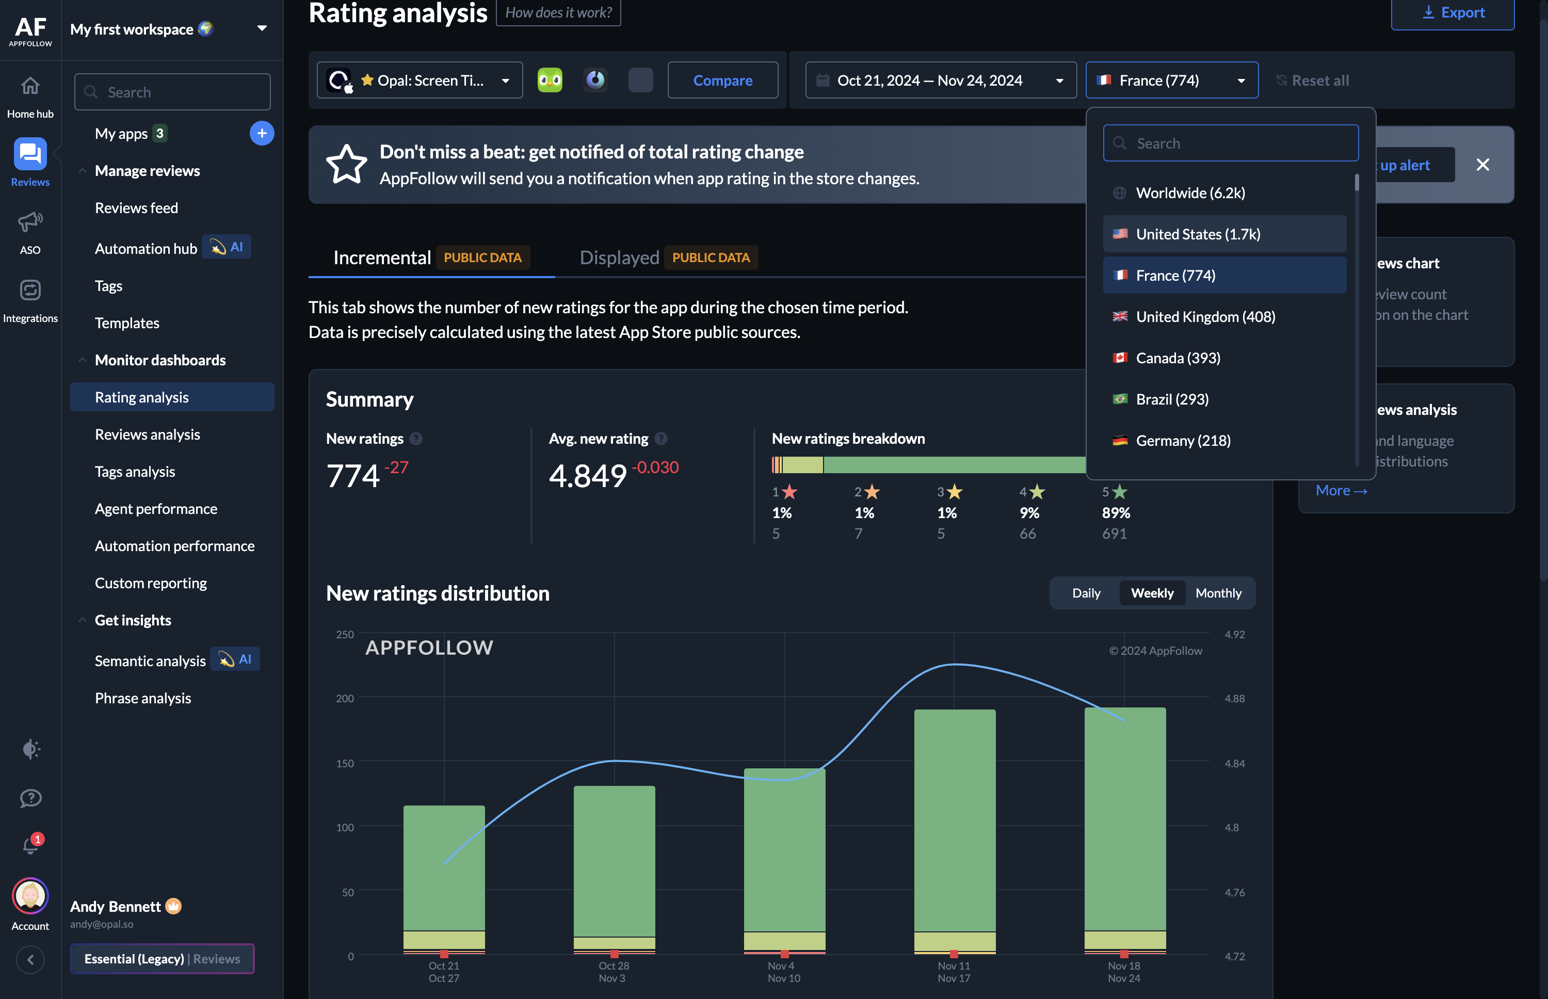
Task: Export the rating analysis
Action: (1452, 12)
